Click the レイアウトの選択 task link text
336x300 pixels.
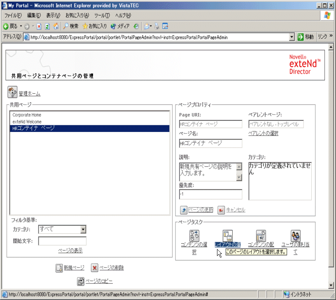[228, 245]
